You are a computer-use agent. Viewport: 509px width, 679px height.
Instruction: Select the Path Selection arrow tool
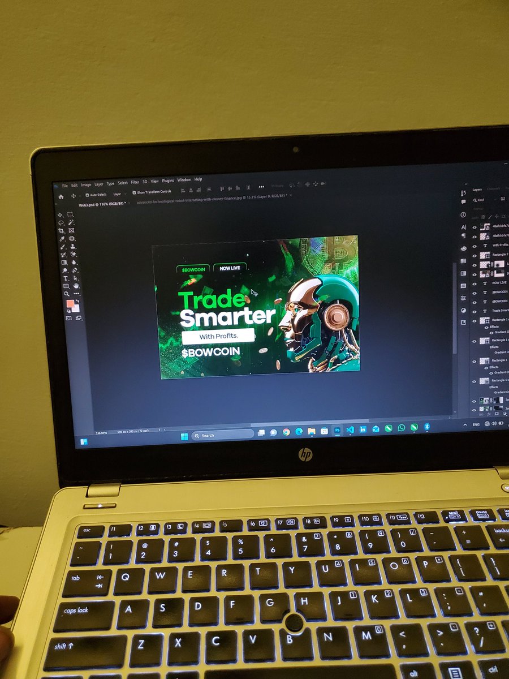pos(75,278)
